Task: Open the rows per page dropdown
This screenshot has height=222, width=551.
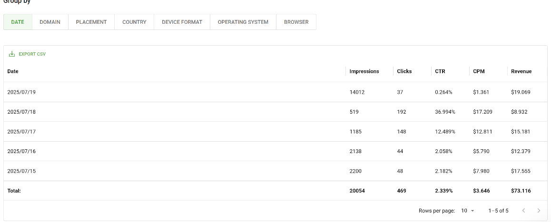Action: click(468, 211)
